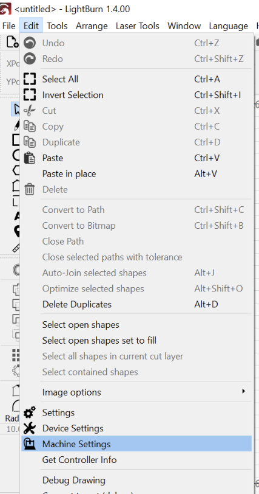Open the File menu
This screenshot has width=259, height=494.
[x=8, y=26]
